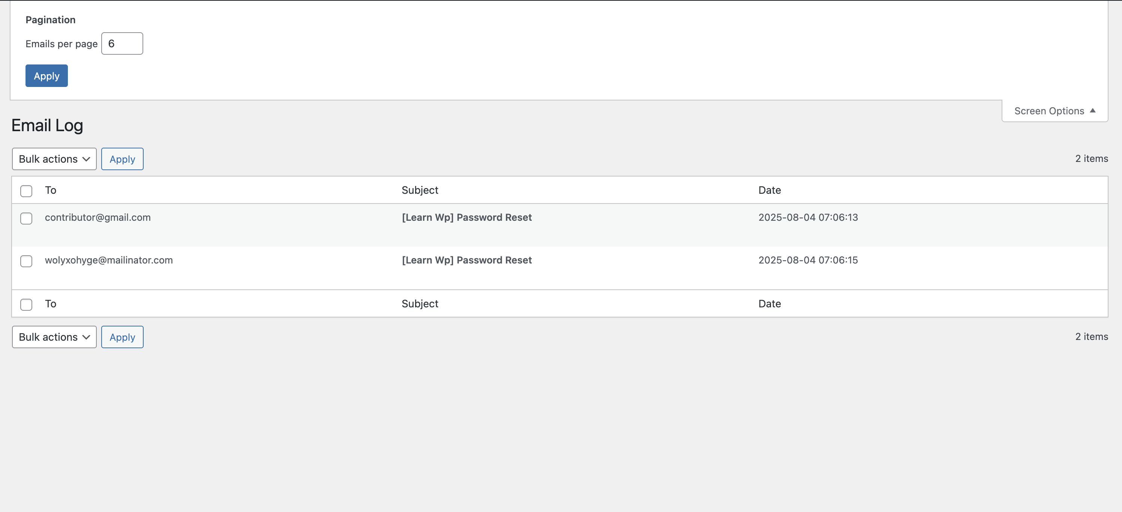Image resolution: width=1122 pixels, height=512 pixels.
Task: Check the select-all box in footer row
Action: pos(26,304)
